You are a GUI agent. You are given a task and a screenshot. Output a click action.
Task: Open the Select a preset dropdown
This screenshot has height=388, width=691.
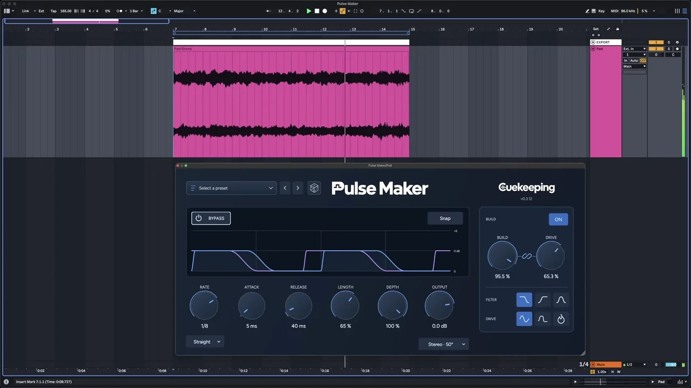click(x=232, y=188)
